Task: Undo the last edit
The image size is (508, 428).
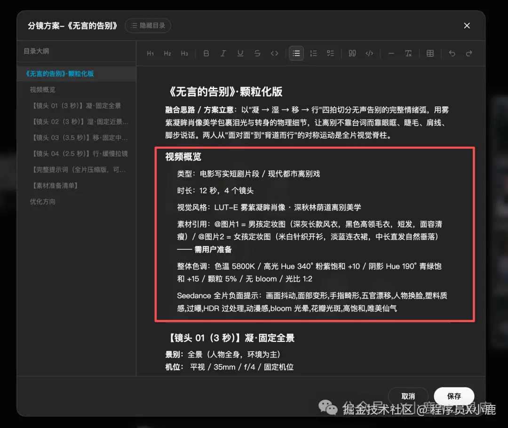Action: [x=452, y=54]
